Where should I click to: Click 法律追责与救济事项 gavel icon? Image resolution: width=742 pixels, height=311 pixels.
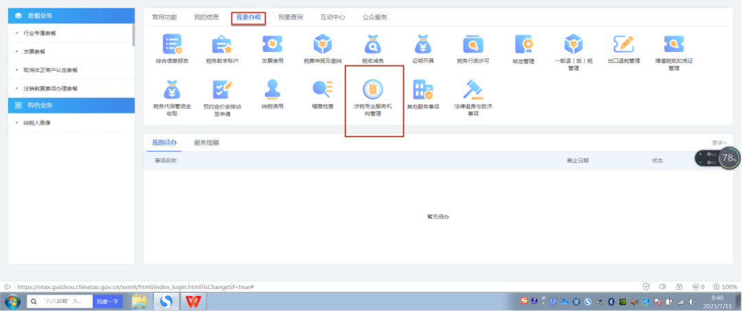(x=473, y=90)
